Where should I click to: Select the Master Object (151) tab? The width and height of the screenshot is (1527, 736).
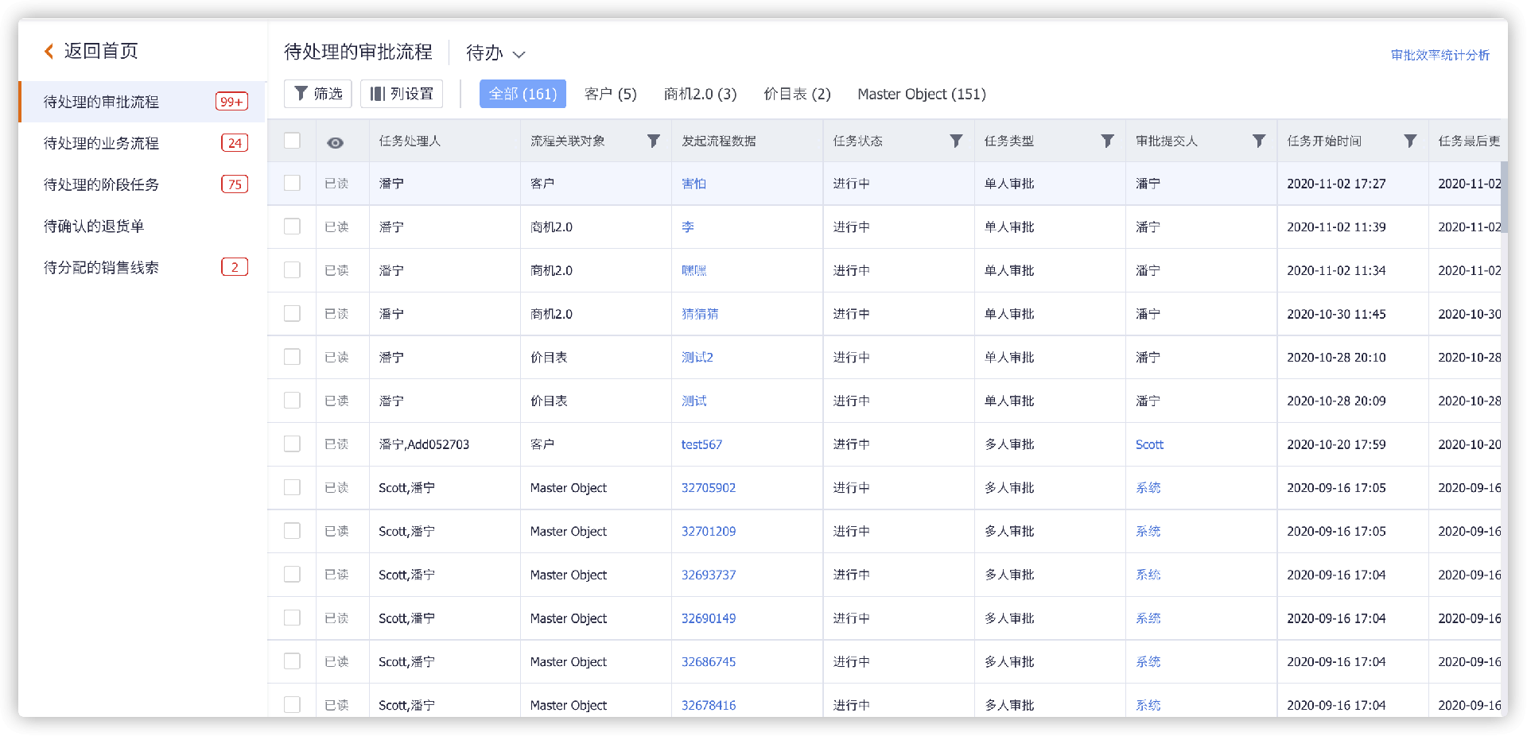point(921,94)
